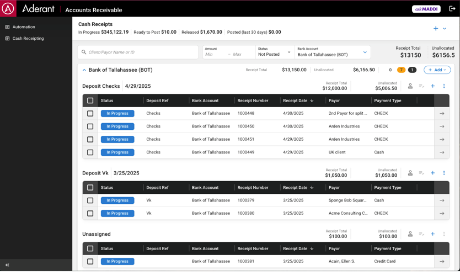Click plus icon for Deposit Checks
This screenshot has height=280, width=460.
(x=433, y=86)
